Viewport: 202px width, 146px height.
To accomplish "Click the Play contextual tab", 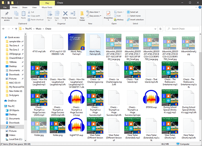I will [x=47, y=3].
